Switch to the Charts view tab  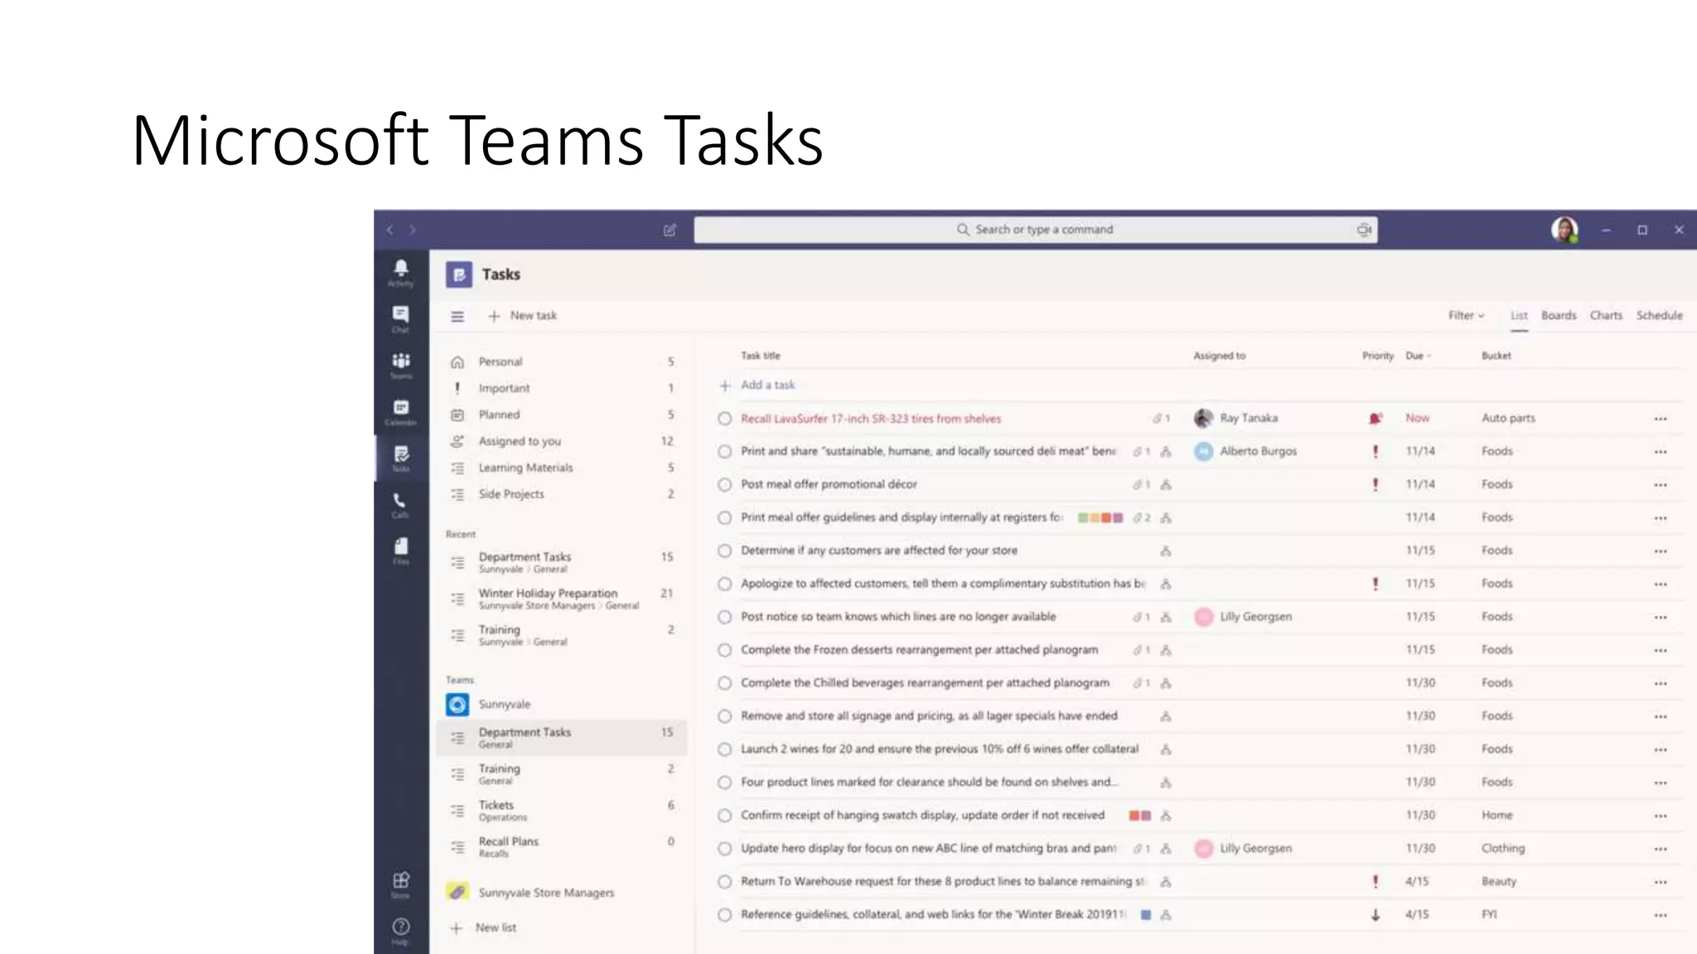(1606, 316)
